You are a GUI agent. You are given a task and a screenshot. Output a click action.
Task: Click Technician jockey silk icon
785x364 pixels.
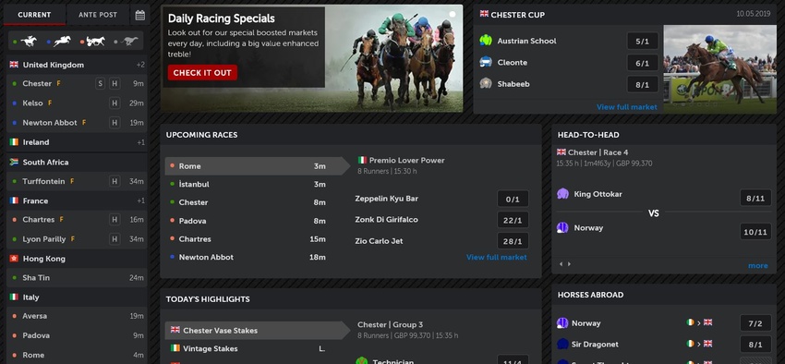coord(361,361)
